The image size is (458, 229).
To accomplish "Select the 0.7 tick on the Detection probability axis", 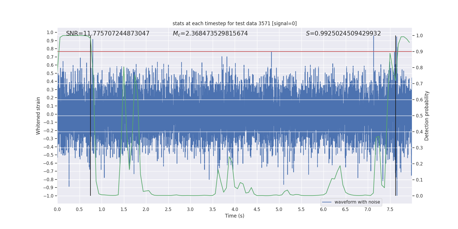I will (419, 84).
